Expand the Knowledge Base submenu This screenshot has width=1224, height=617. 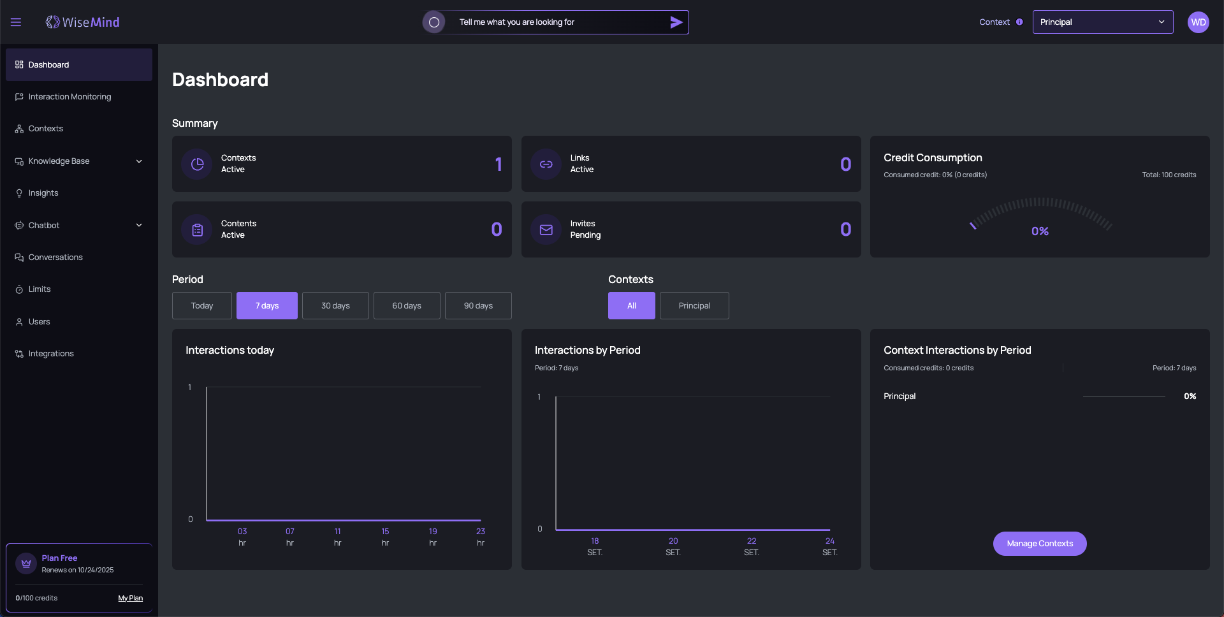point(139,161)
